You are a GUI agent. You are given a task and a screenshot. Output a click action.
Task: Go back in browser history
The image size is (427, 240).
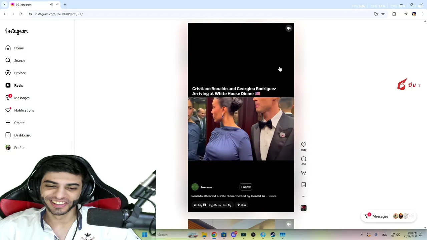tap(5, 14)
